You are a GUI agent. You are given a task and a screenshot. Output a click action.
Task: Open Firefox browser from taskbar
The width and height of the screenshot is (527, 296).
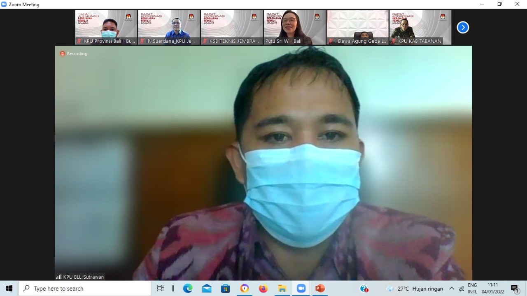263,289
